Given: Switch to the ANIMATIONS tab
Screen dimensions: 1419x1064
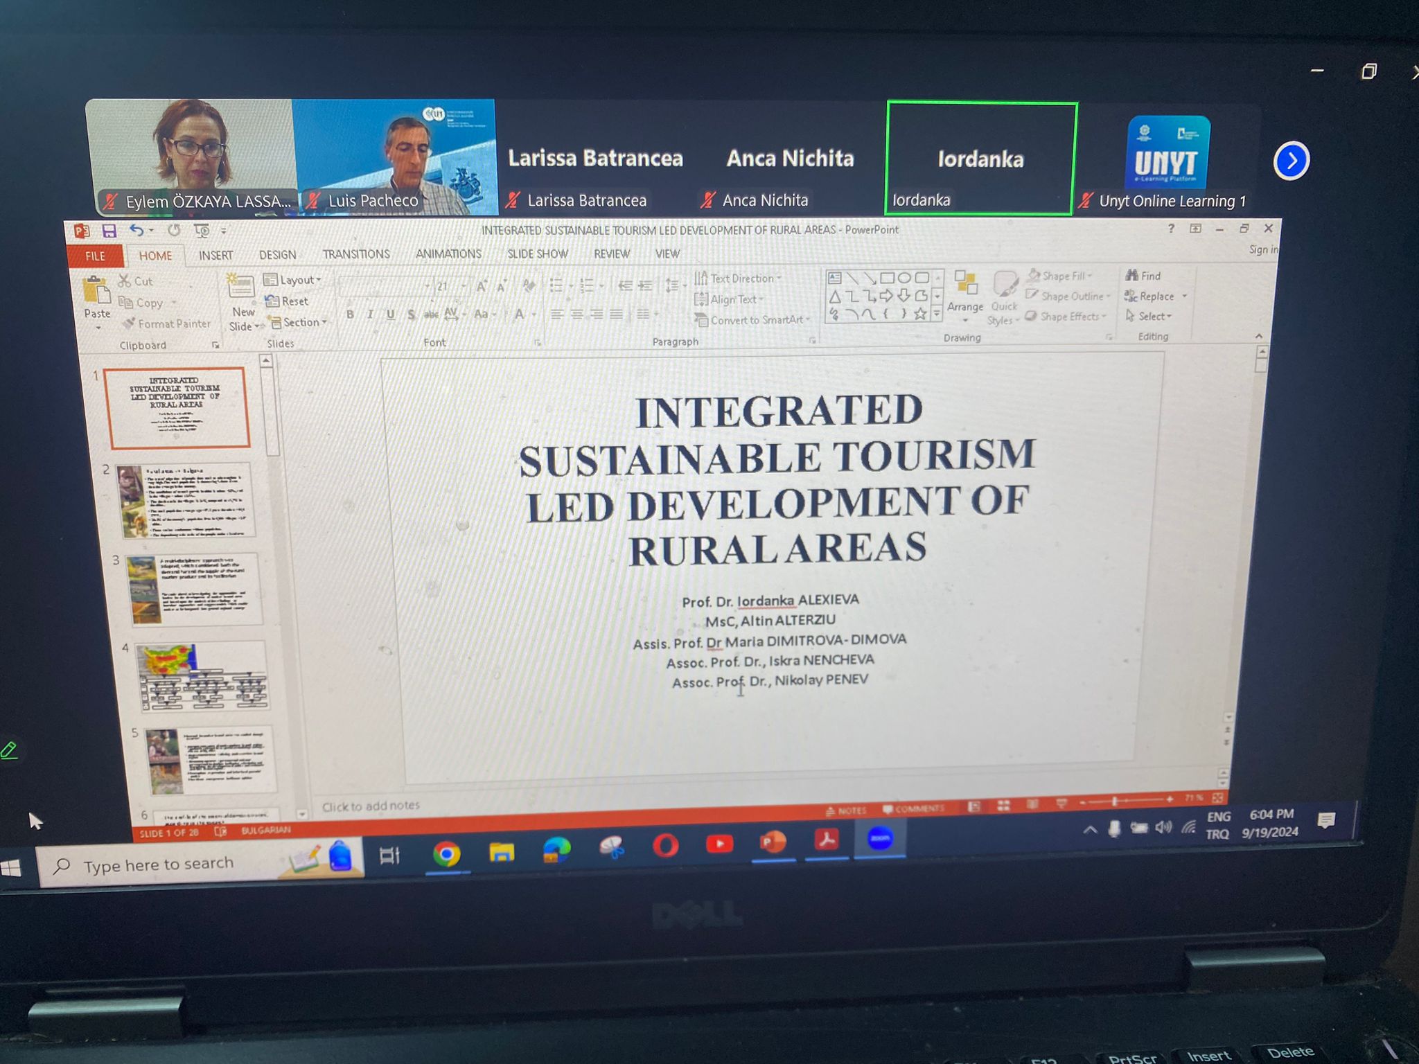Looking at the screenshot, I should pos(448,254).
